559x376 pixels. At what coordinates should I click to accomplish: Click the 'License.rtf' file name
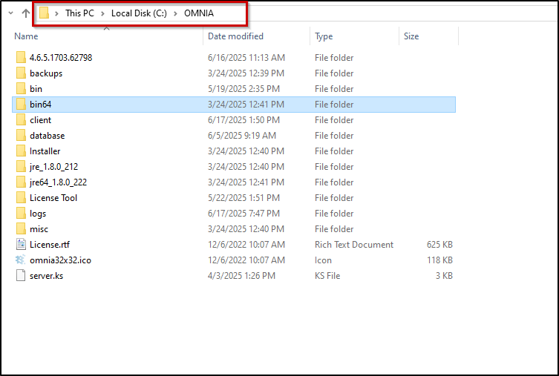point(50,245)
